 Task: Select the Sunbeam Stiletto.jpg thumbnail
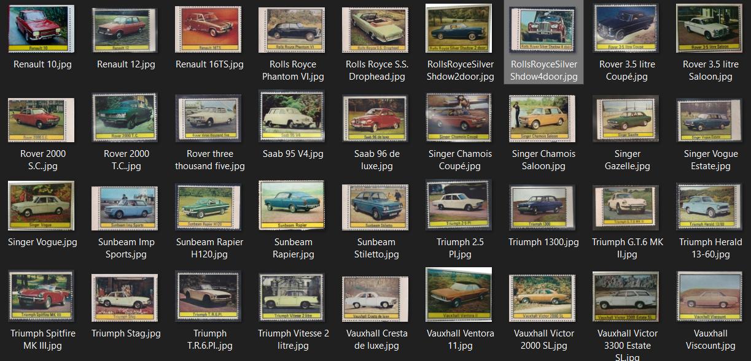[375, 207]
